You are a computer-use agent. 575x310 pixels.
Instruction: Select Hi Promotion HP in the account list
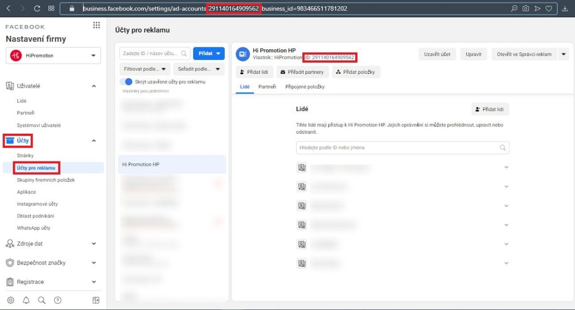[172, 164]
